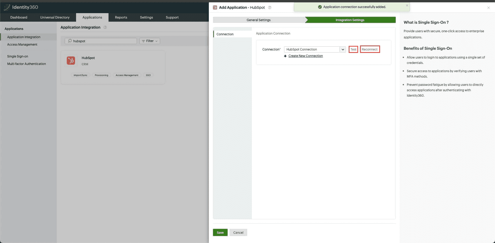Click the HubSpot logo on the CRM card
495x243 pixels.
[71, 60]
